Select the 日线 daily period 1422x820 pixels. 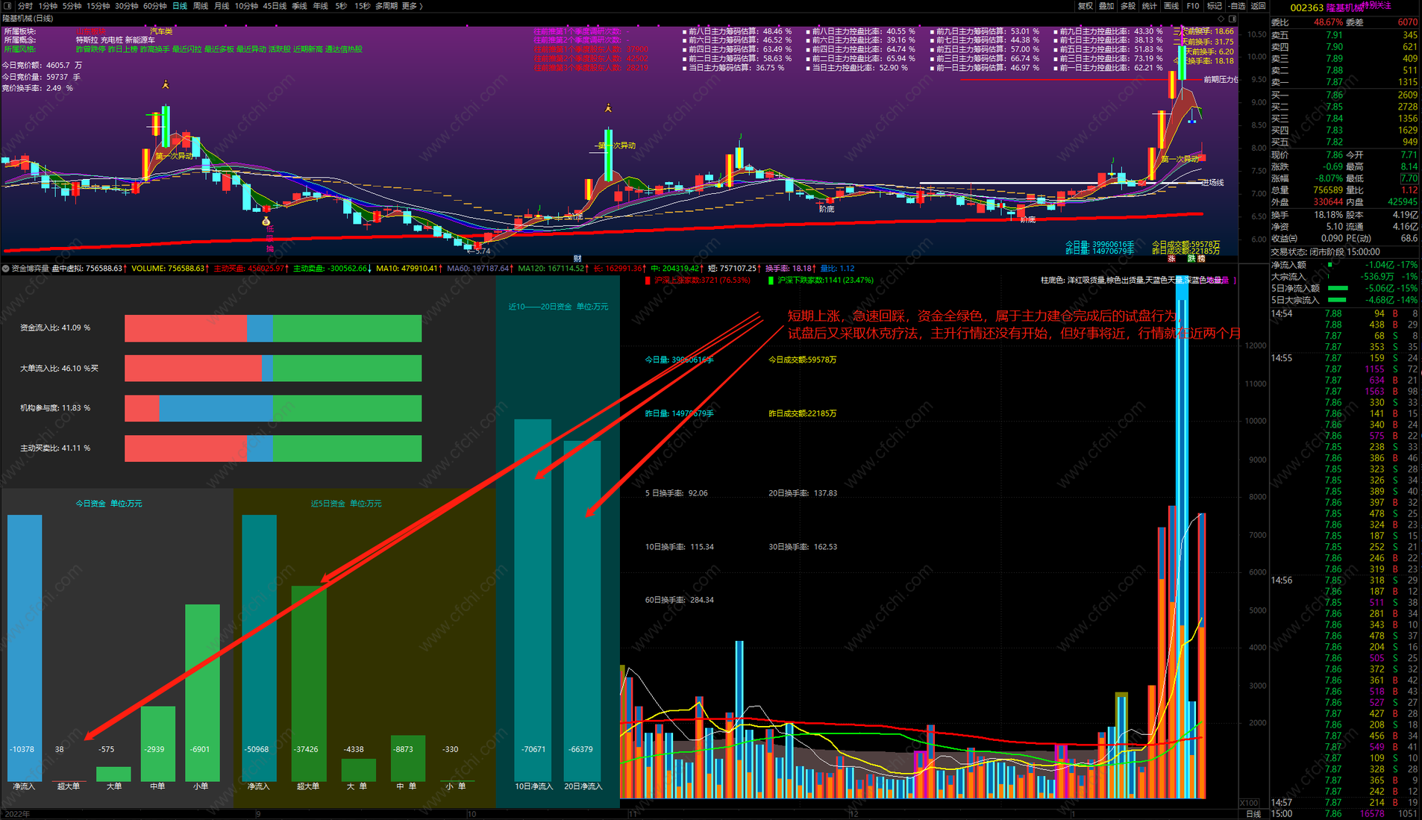(180, 6)
